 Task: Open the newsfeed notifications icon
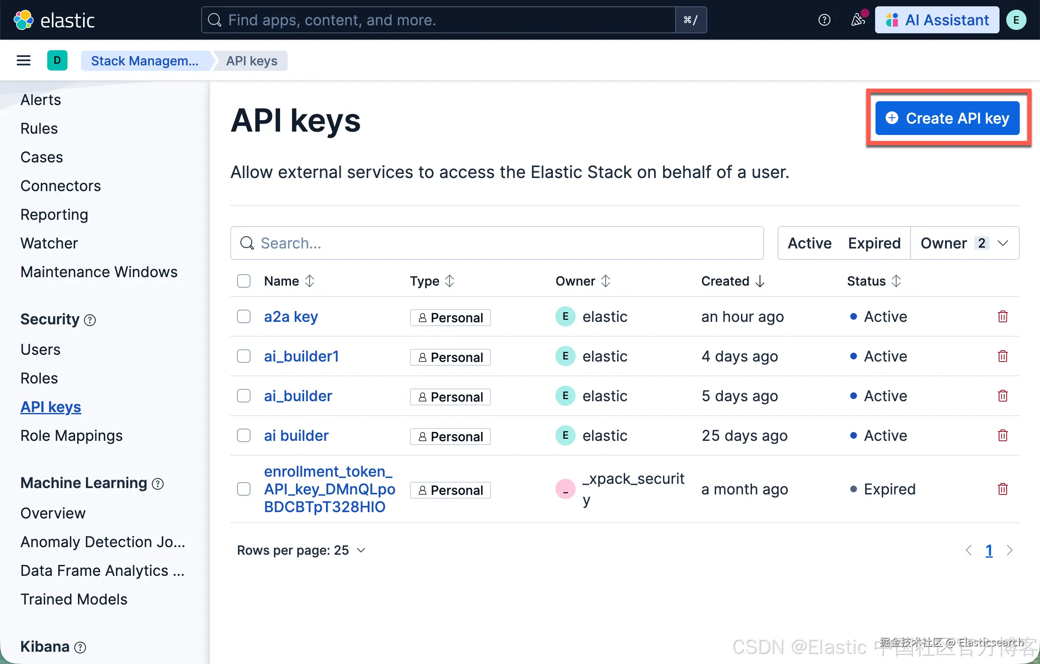858,20
